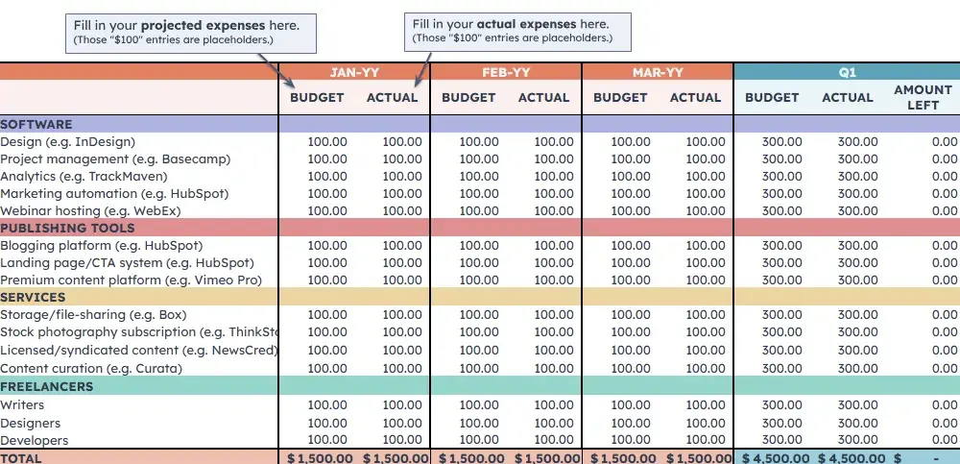Select the Webinar hosting (e.g. WebEx) cell
Screen dimensions: 960x464
coord(90,211)
